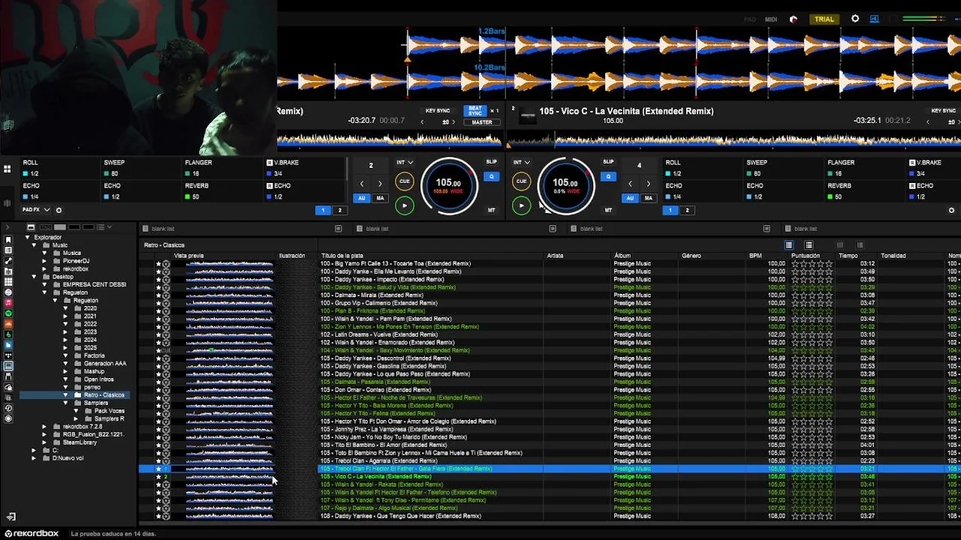Click the TRIAL button
The image size is (961, 540).
pyautogui.click(x=824, y=19)
